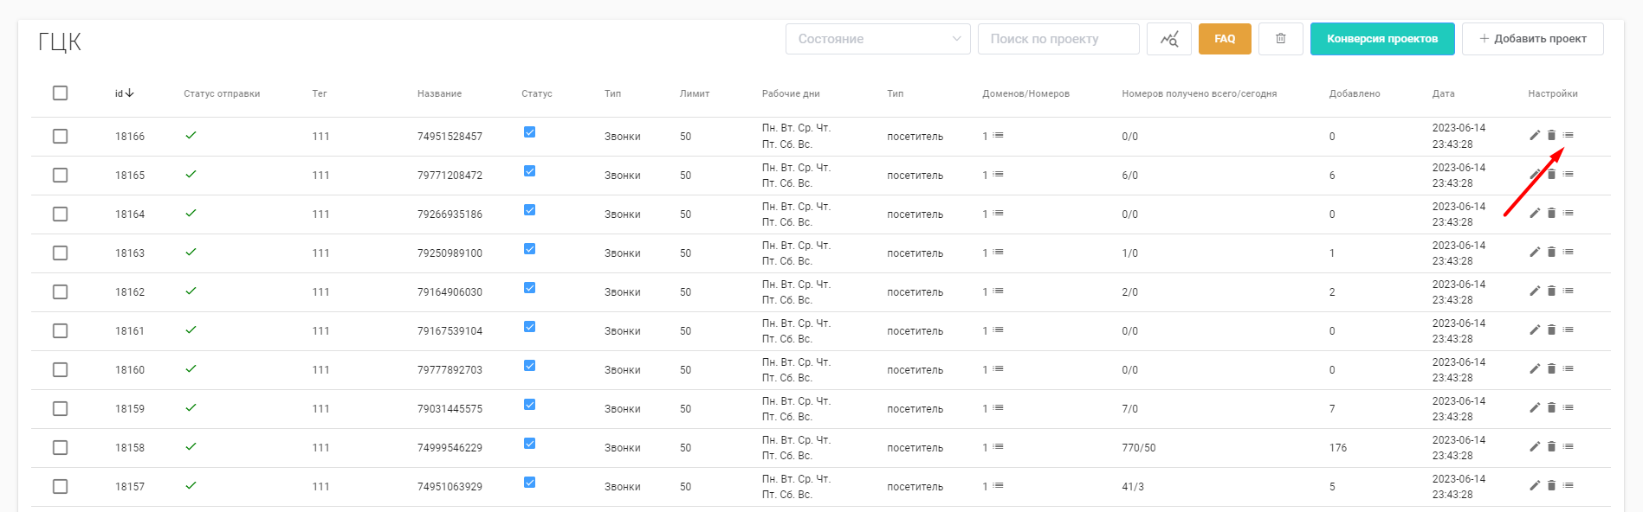Delete project 18166 using trash icon

point(1551,135)
